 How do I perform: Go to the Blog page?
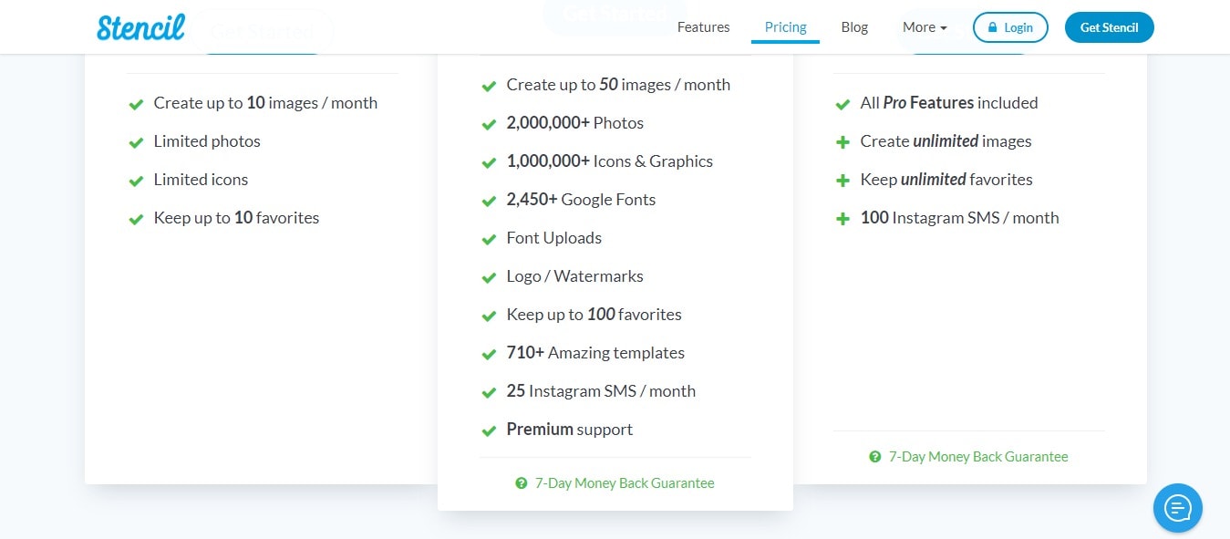pyautogui.click(x=854, y=27)
